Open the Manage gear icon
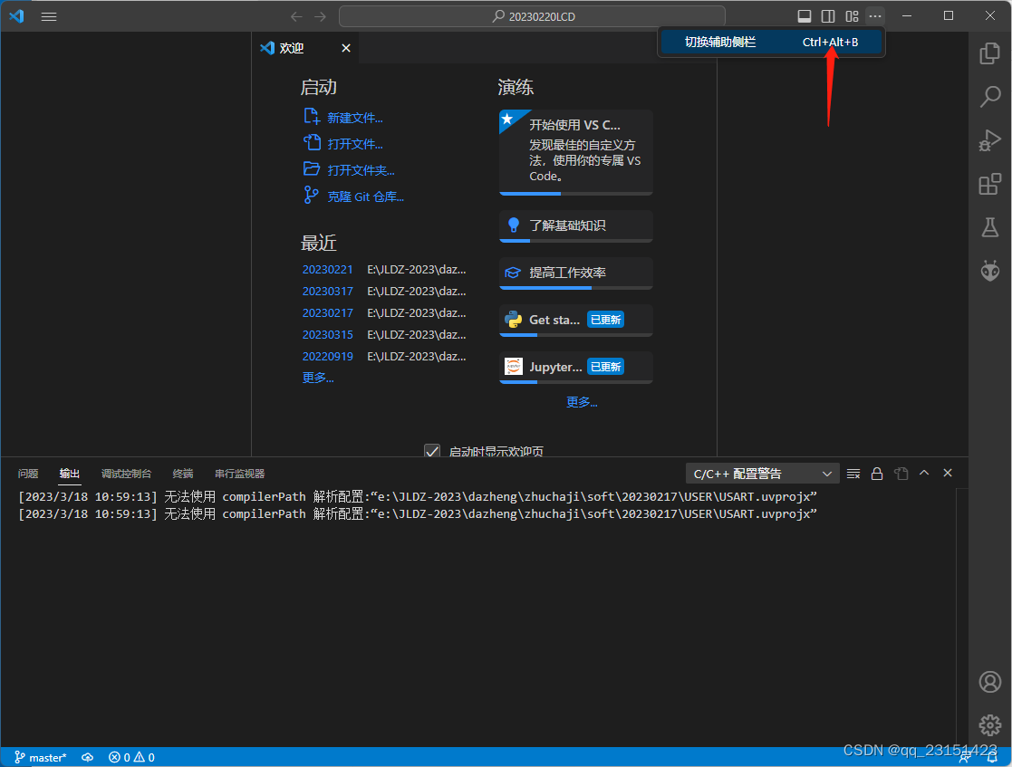Screen dimensions: 1012x767 [989, 725]
